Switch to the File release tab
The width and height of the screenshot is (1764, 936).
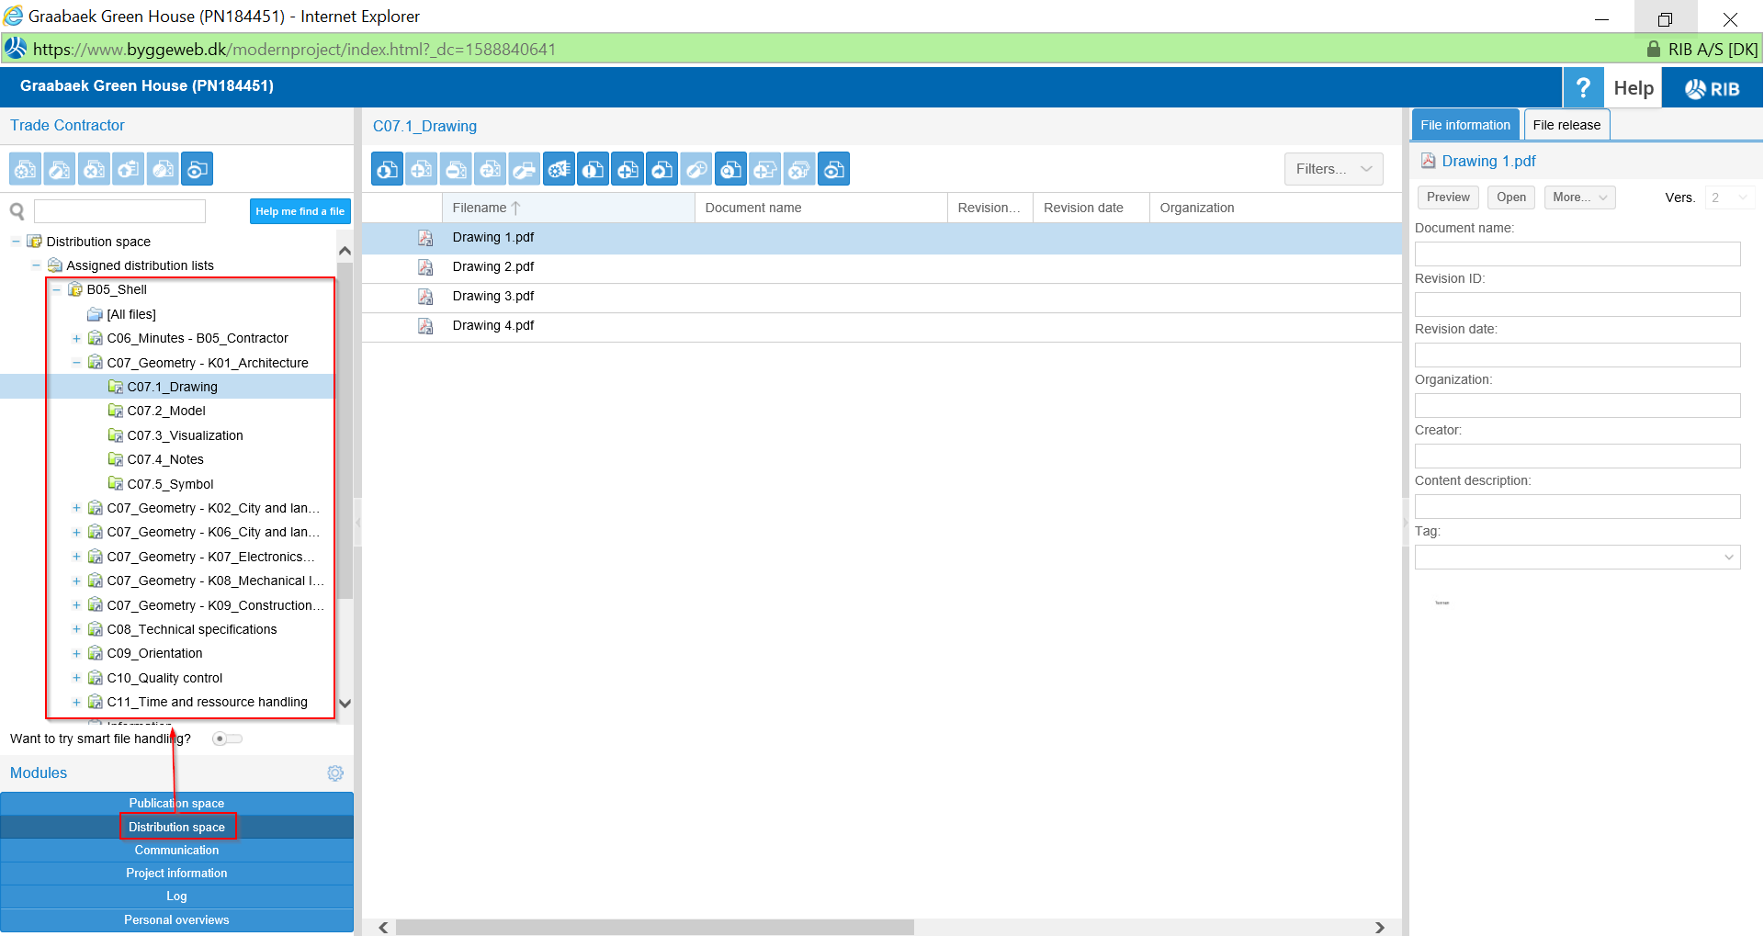tap(1566, 125)
